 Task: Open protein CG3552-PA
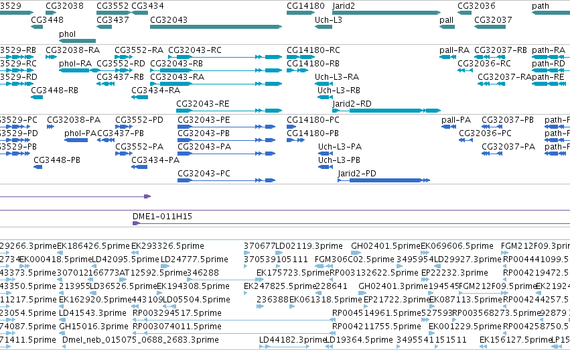(139, 147)
